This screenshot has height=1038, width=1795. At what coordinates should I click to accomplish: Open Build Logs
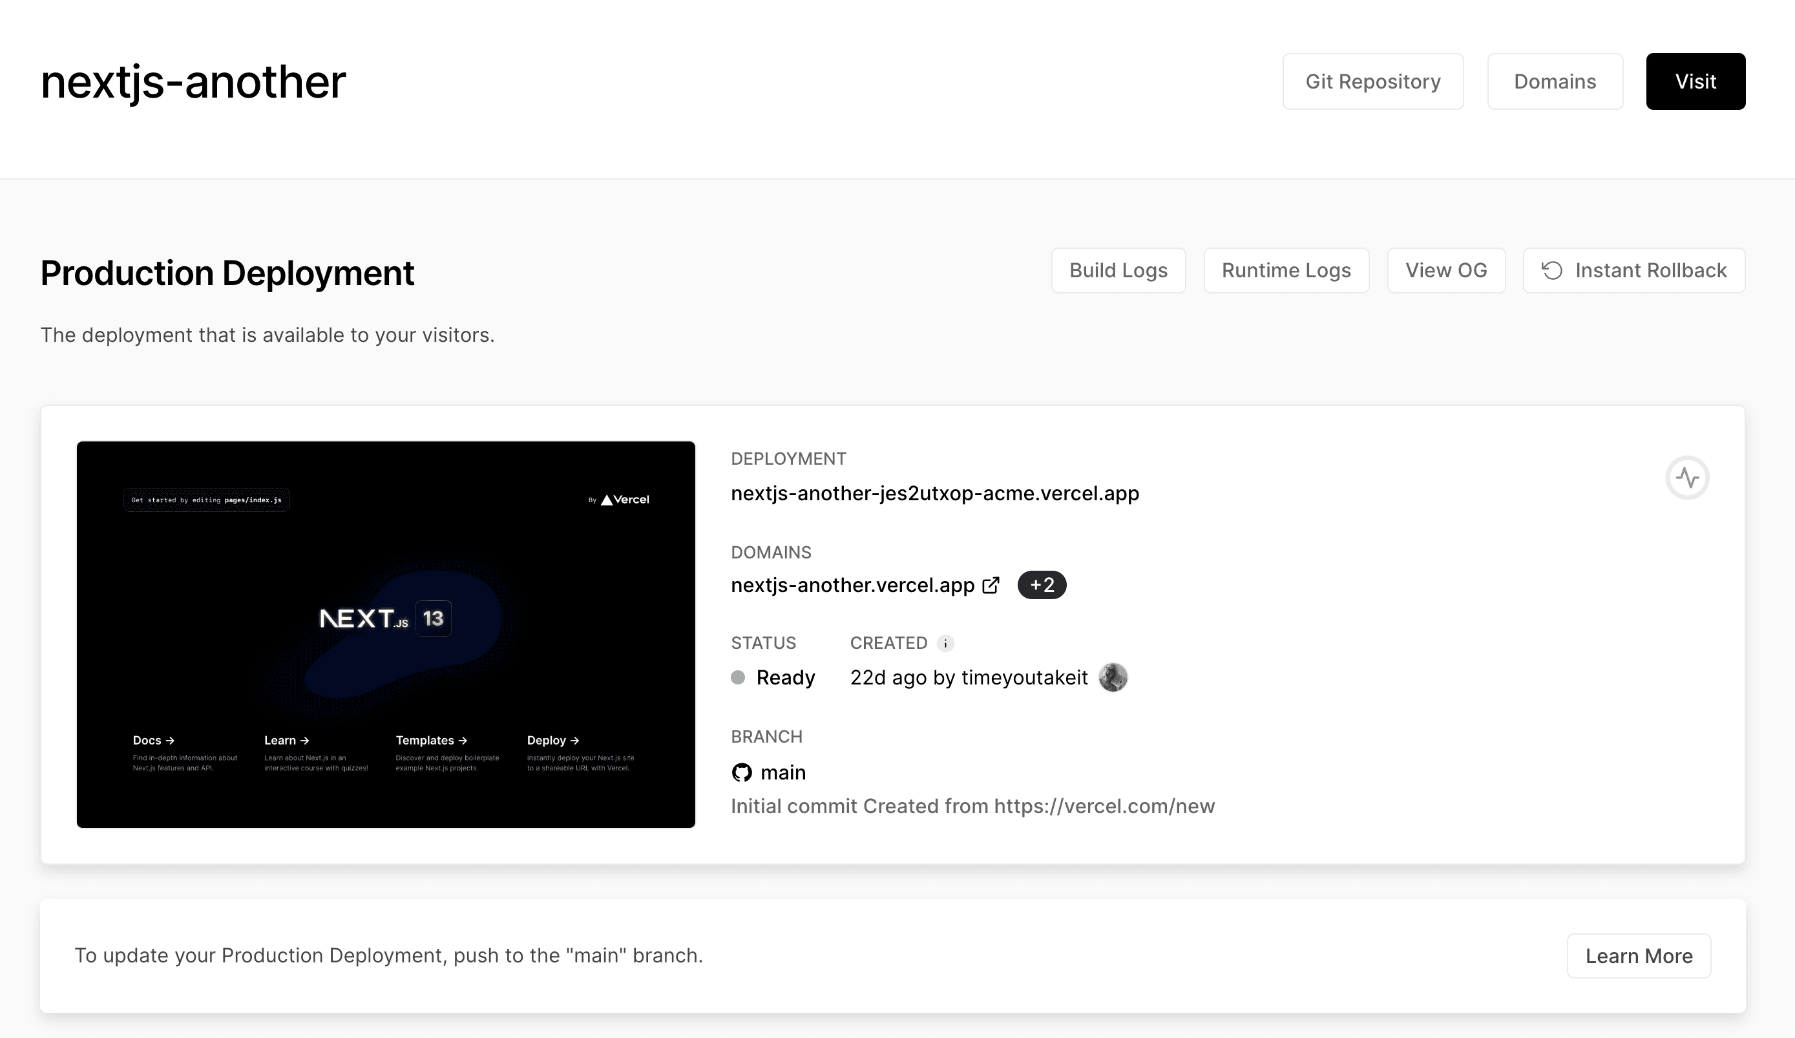click(1118, 271)
